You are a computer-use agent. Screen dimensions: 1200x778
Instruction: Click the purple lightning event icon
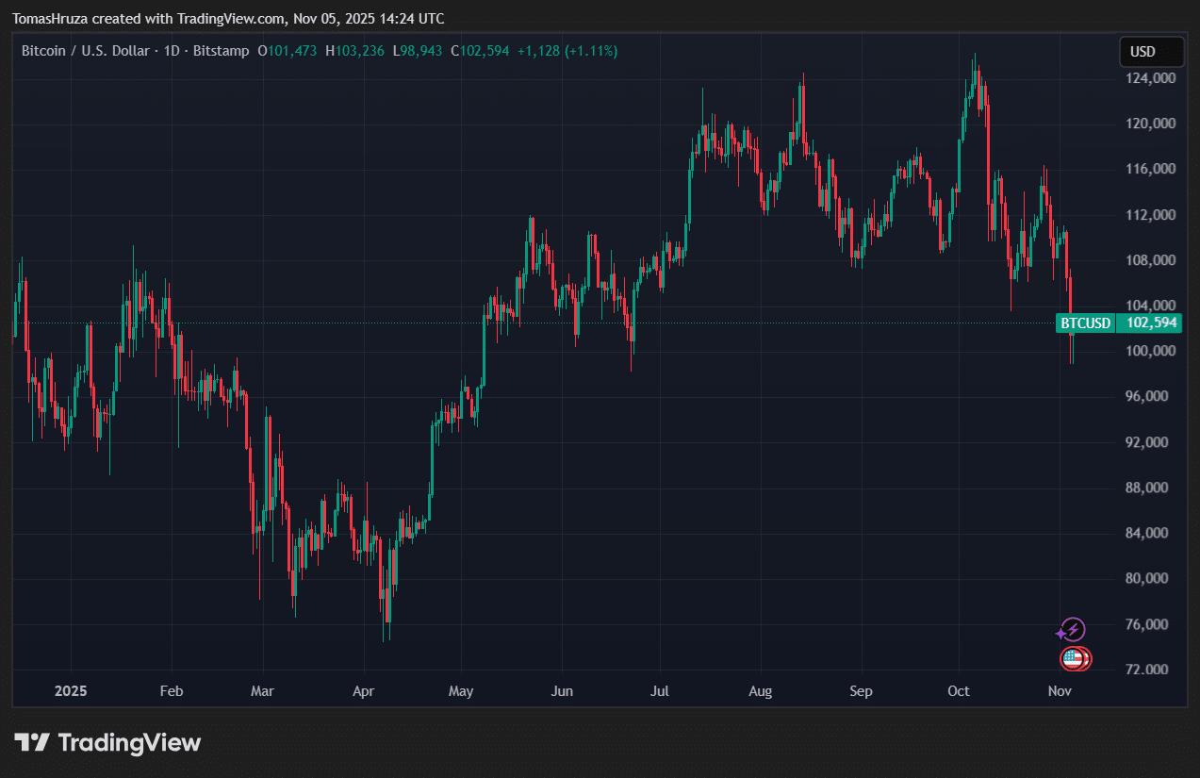pyautogui.click(x=1073, y=630)
